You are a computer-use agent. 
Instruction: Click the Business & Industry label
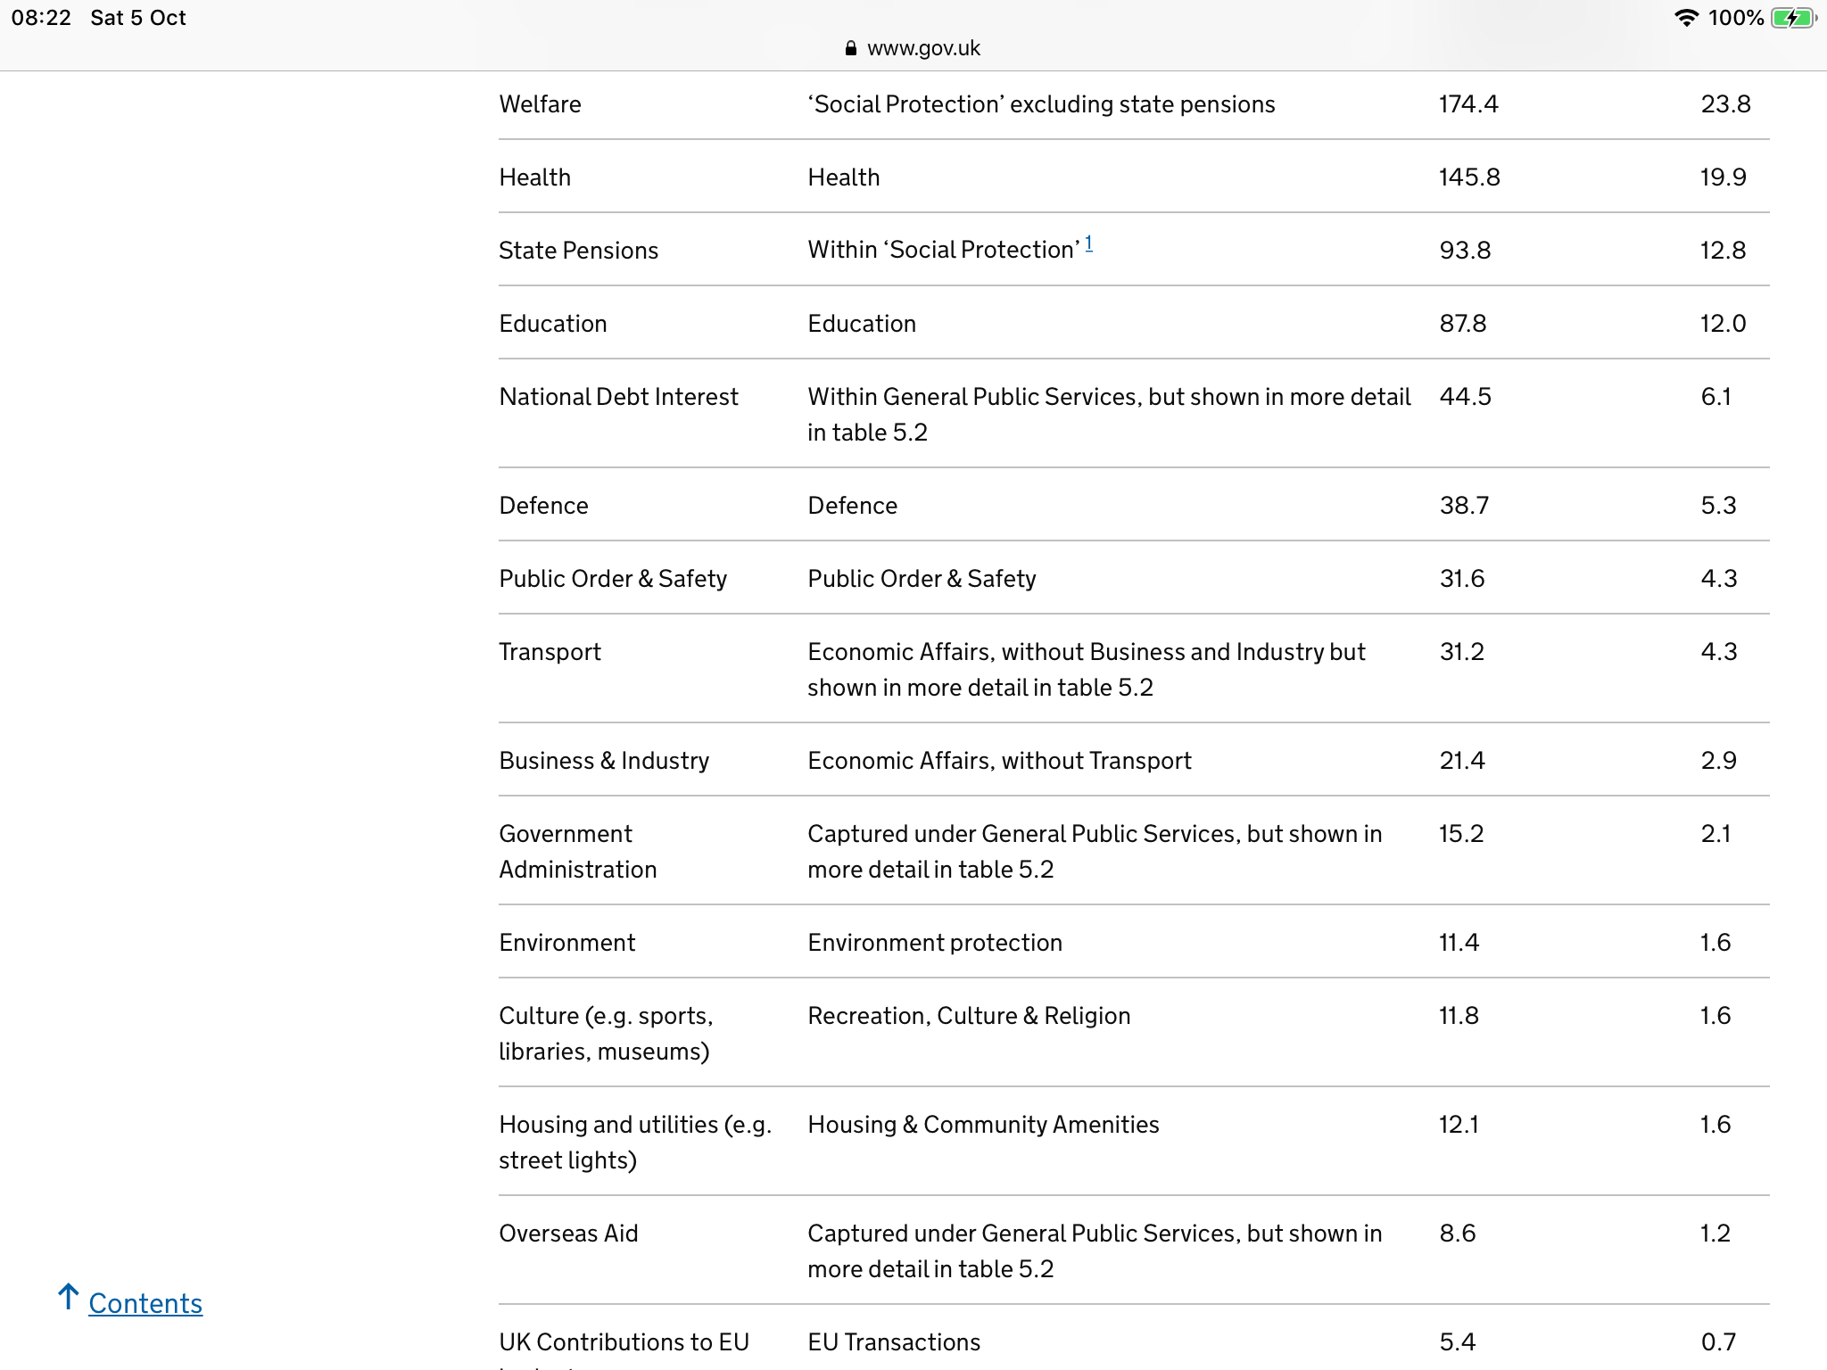(604, 761)
